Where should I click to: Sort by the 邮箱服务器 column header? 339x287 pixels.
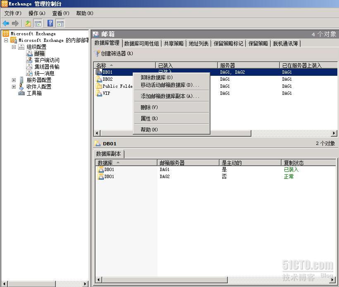[x=188, y=163]
